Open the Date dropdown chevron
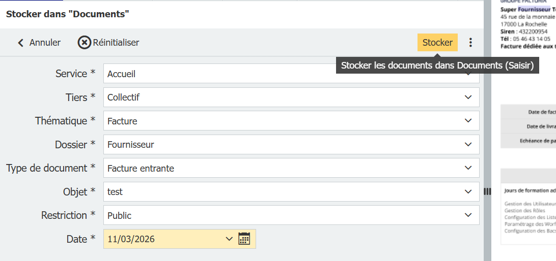 229,239
